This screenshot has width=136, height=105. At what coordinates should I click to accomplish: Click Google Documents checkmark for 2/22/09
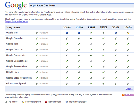pyautogui.click(x=103, y=55)
